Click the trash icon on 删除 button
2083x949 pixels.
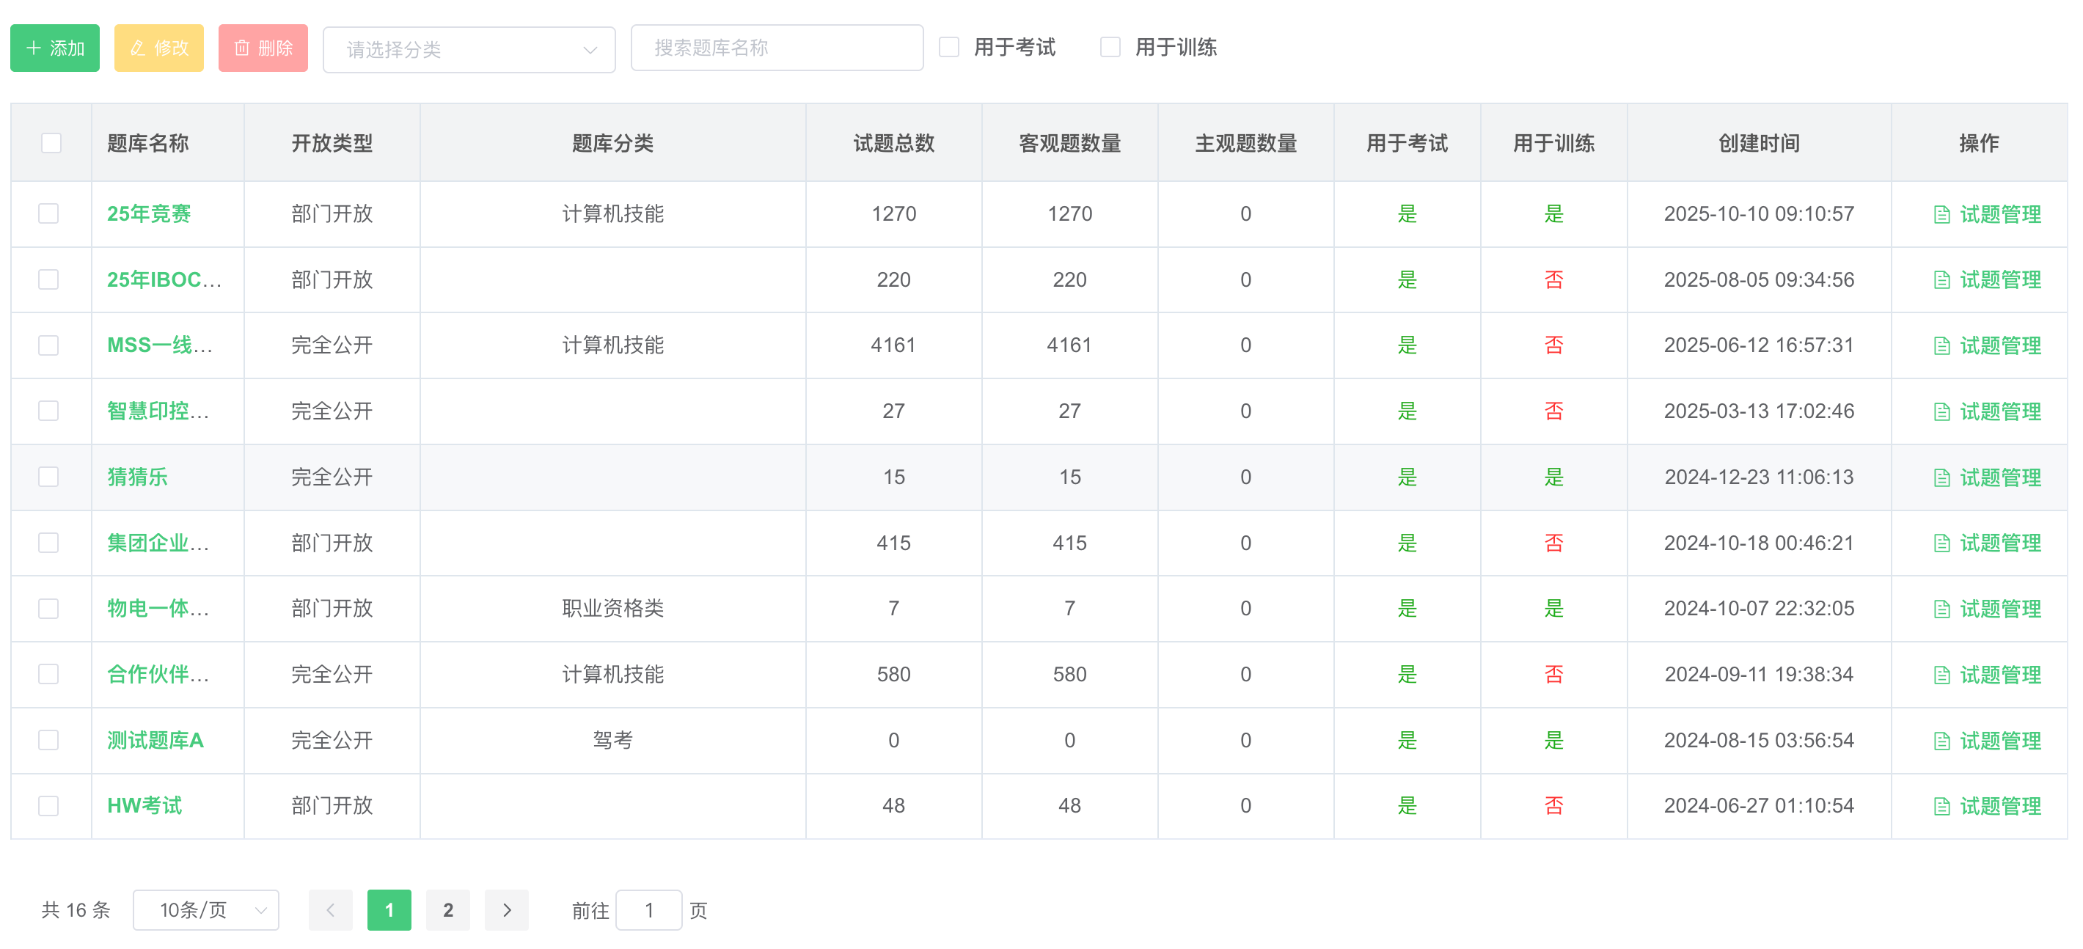(x=242, y=48)
